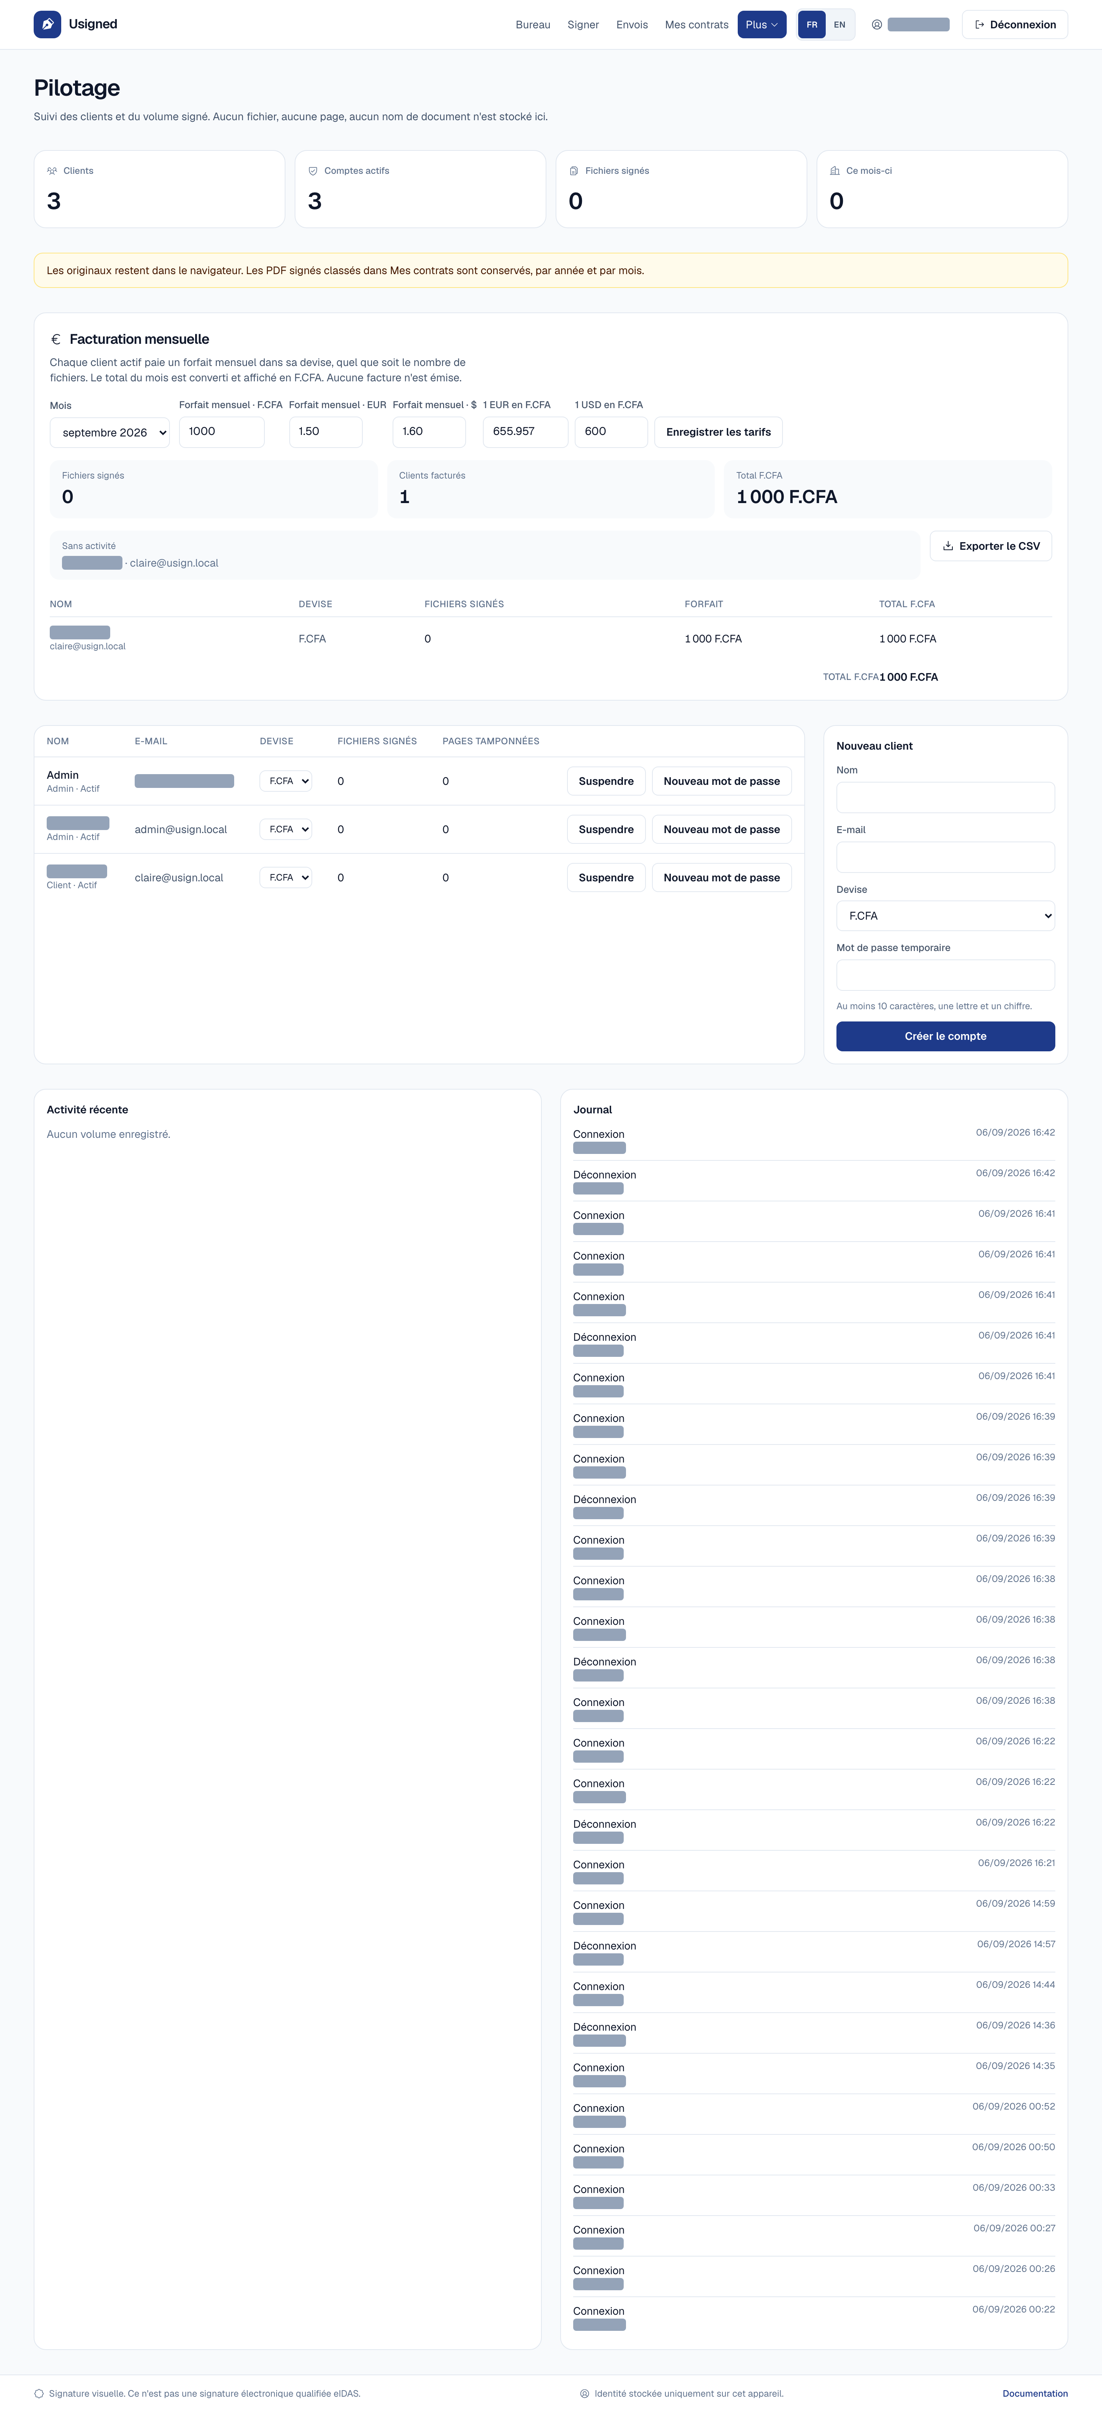Image resolution: width=1102 pixels, height=2412 pixels.
Task: Focus the Forfait mensuel $ field
Action: pos(429,431)
